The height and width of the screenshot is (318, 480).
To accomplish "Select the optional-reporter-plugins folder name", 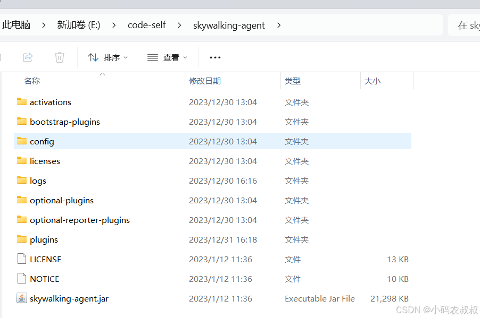I will (x=80, y=220).
